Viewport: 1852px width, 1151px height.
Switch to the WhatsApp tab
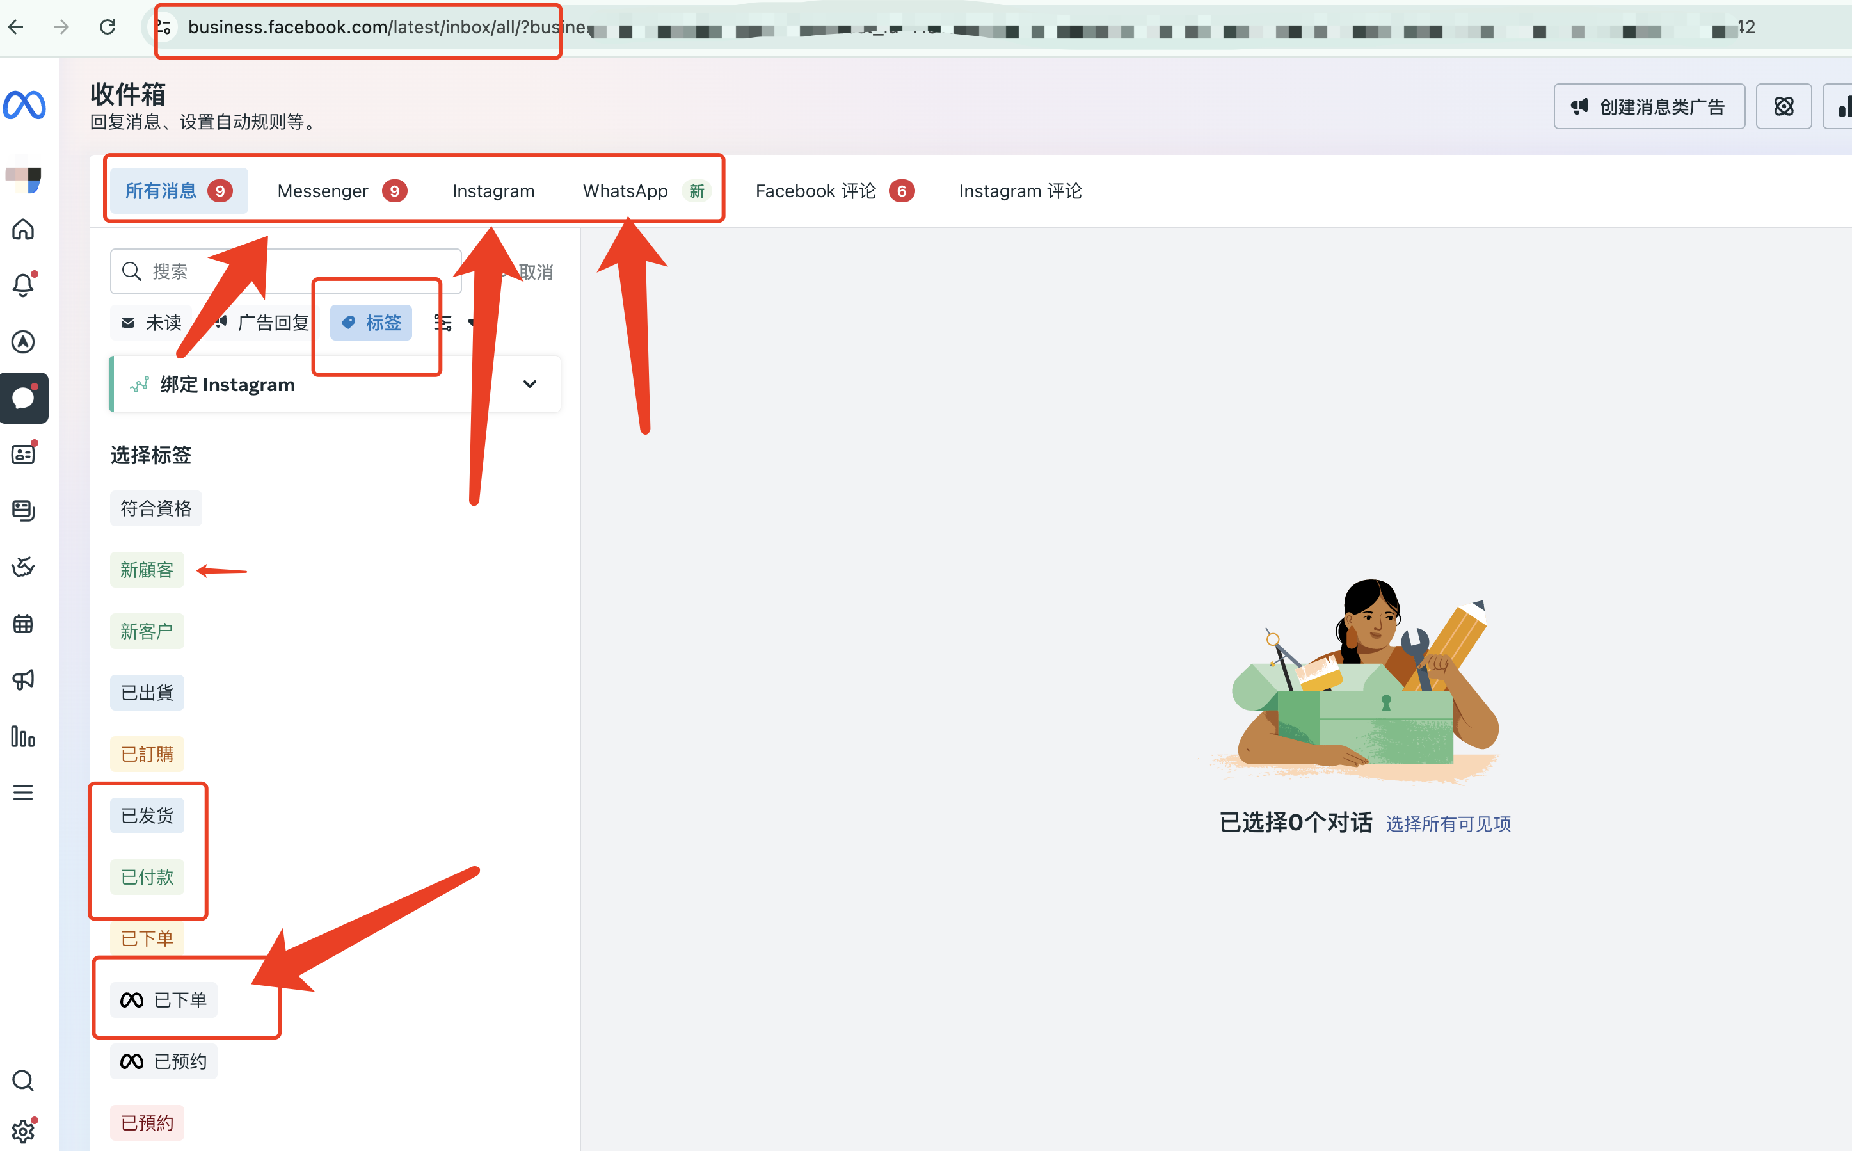pyautogui.click(x=625, y=190)
